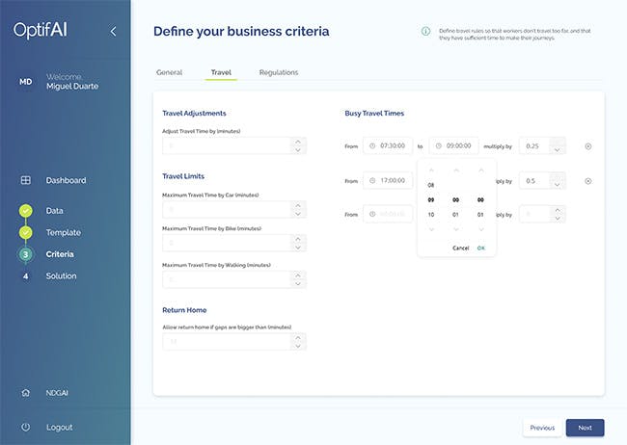Select hour 10 in time picker
627x445 pixels.
click(x=431, y=215)
